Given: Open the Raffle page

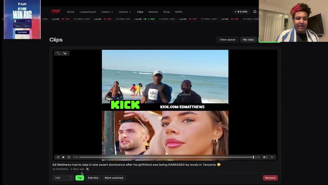Looking at the screenshot, I should [179, 12].
